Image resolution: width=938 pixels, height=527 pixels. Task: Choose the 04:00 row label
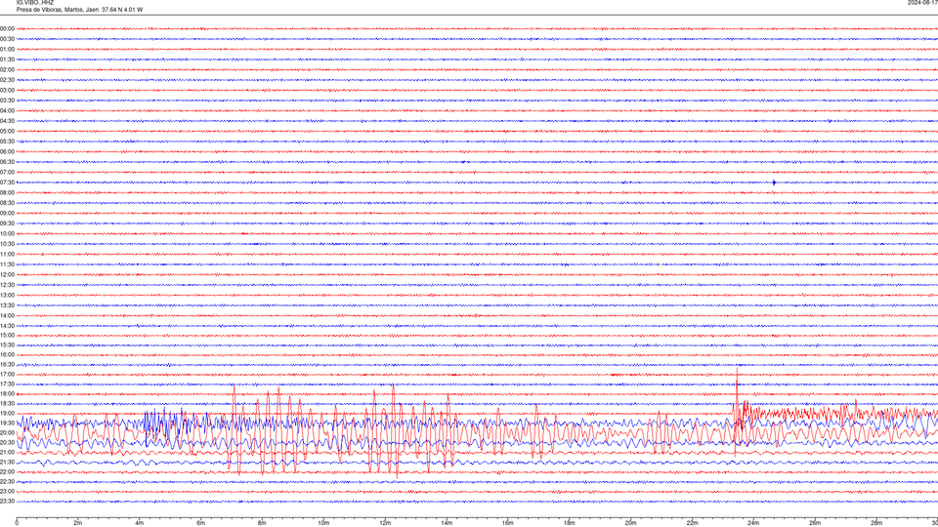7,110
